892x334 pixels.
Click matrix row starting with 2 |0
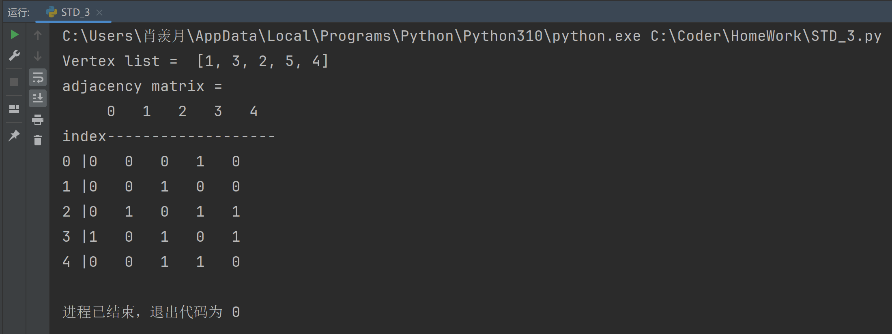(151, 212)
